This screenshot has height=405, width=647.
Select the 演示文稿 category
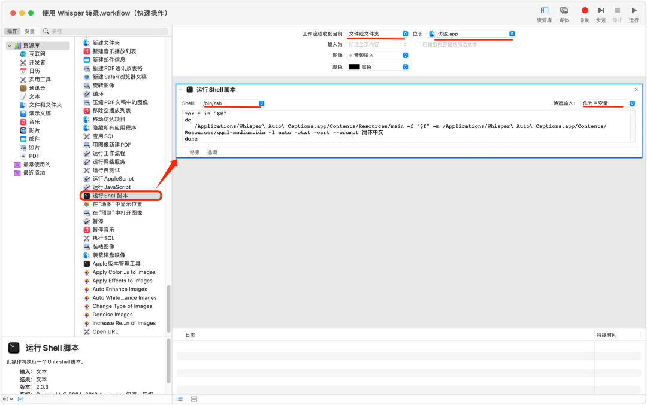(x=40, y=113)
